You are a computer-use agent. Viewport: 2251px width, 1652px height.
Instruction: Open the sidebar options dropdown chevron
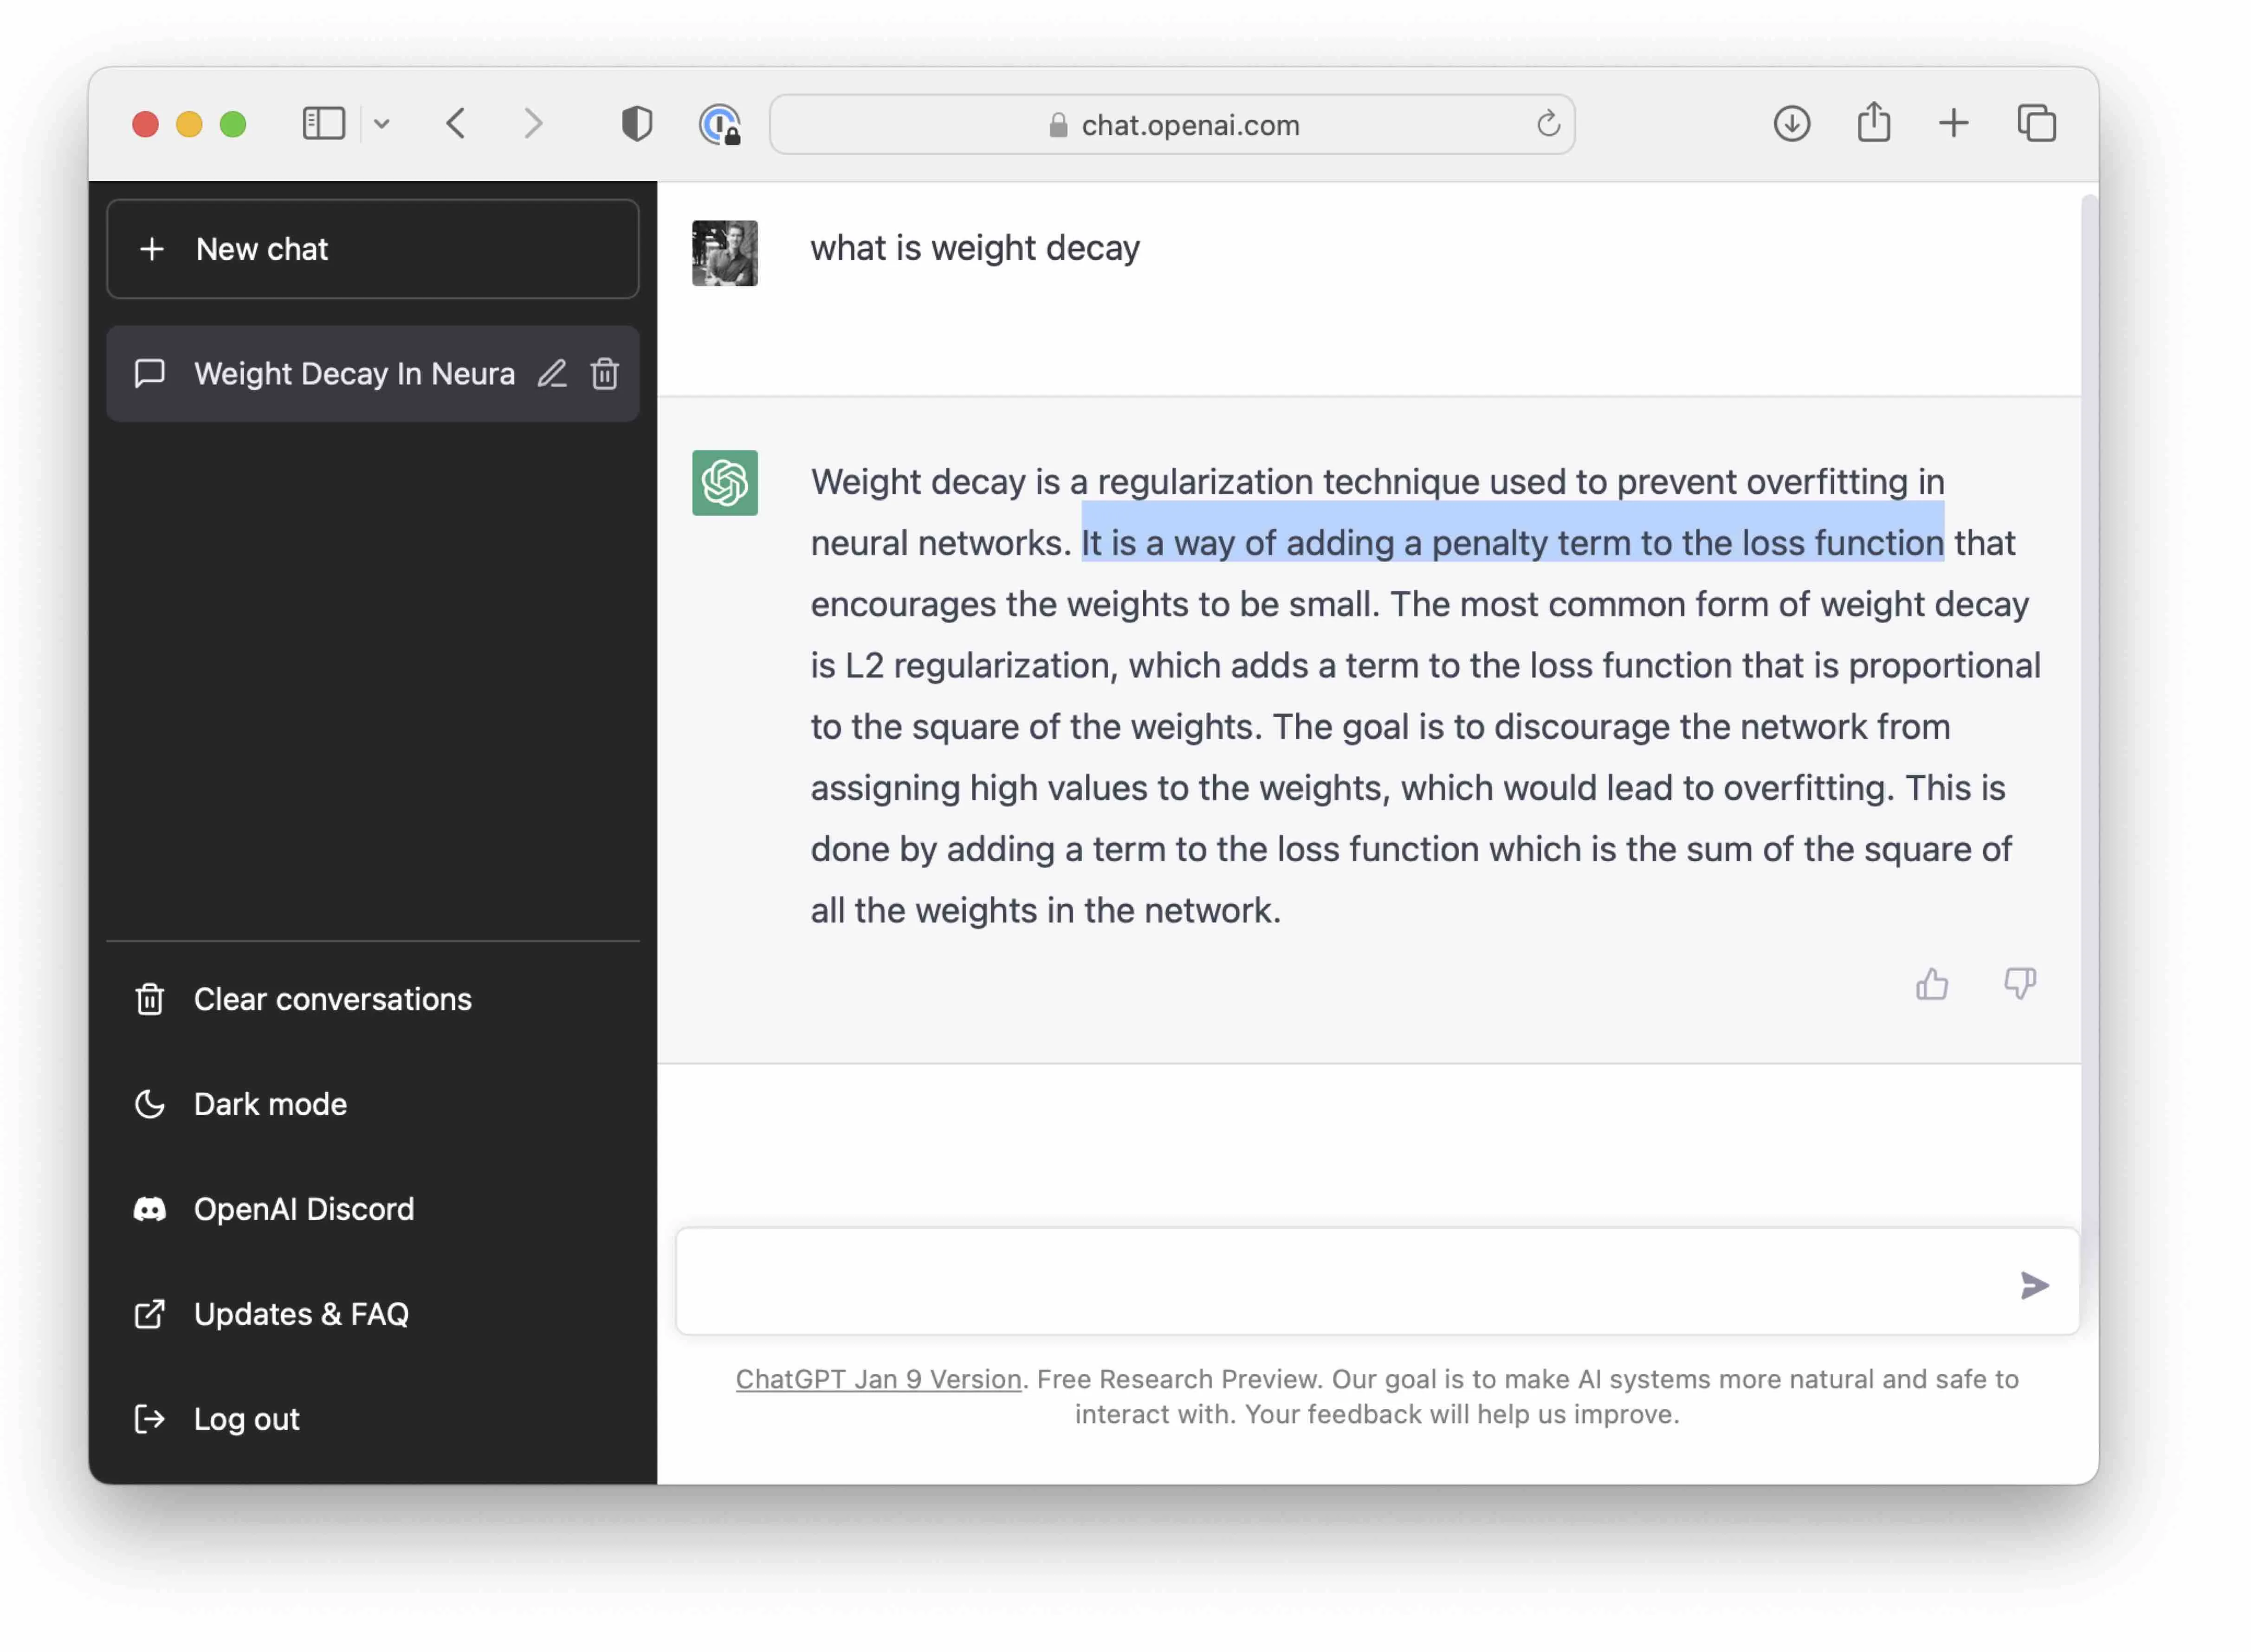[382, 124]
